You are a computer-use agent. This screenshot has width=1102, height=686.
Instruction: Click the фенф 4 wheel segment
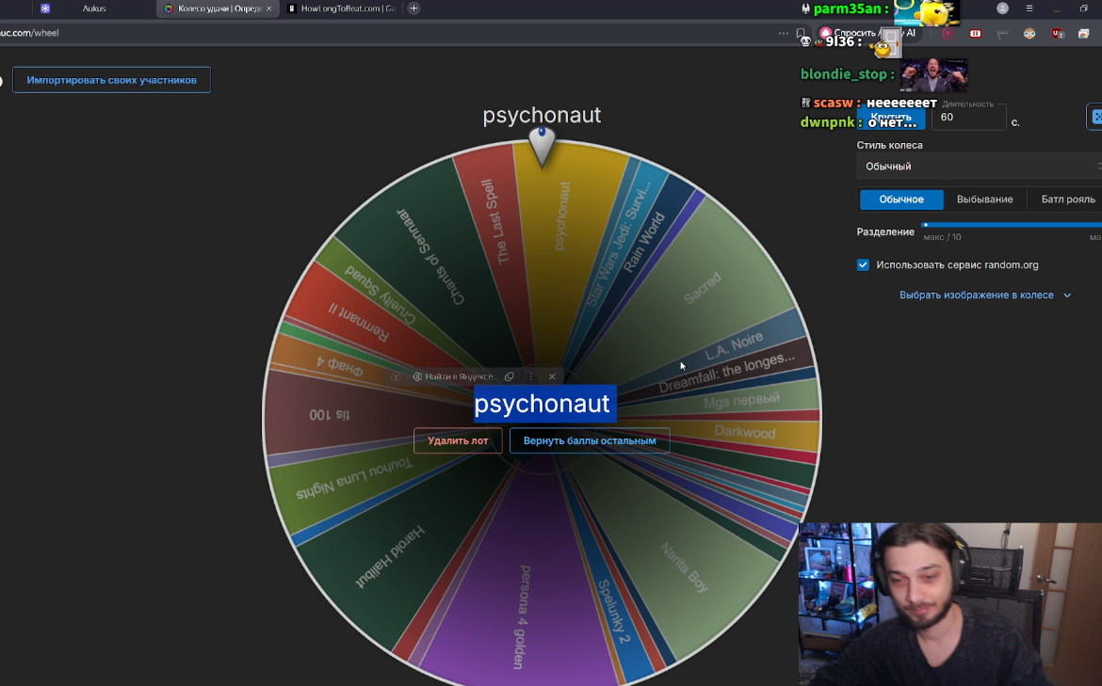click(x=339, y=365)
